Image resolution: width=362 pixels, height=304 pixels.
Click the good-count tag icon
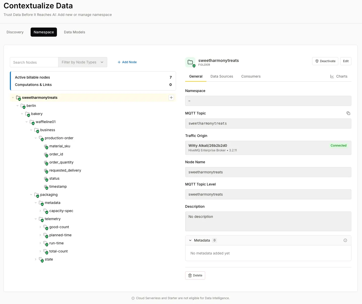click(x=46, y=227)
